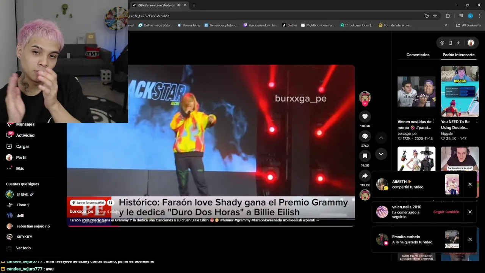Screen dimensions: 485x273
Task: Open the Nightbot bookmark
Action: 318,25
